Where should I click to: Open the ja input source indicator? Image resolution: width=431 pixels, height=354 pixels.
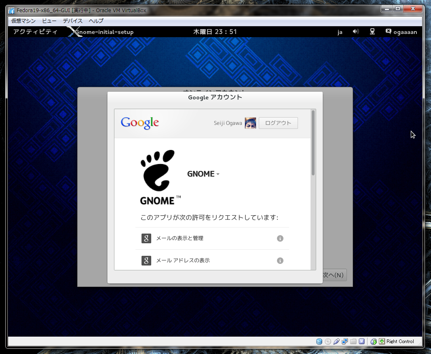pyautogui.click(x=340, y=32)
